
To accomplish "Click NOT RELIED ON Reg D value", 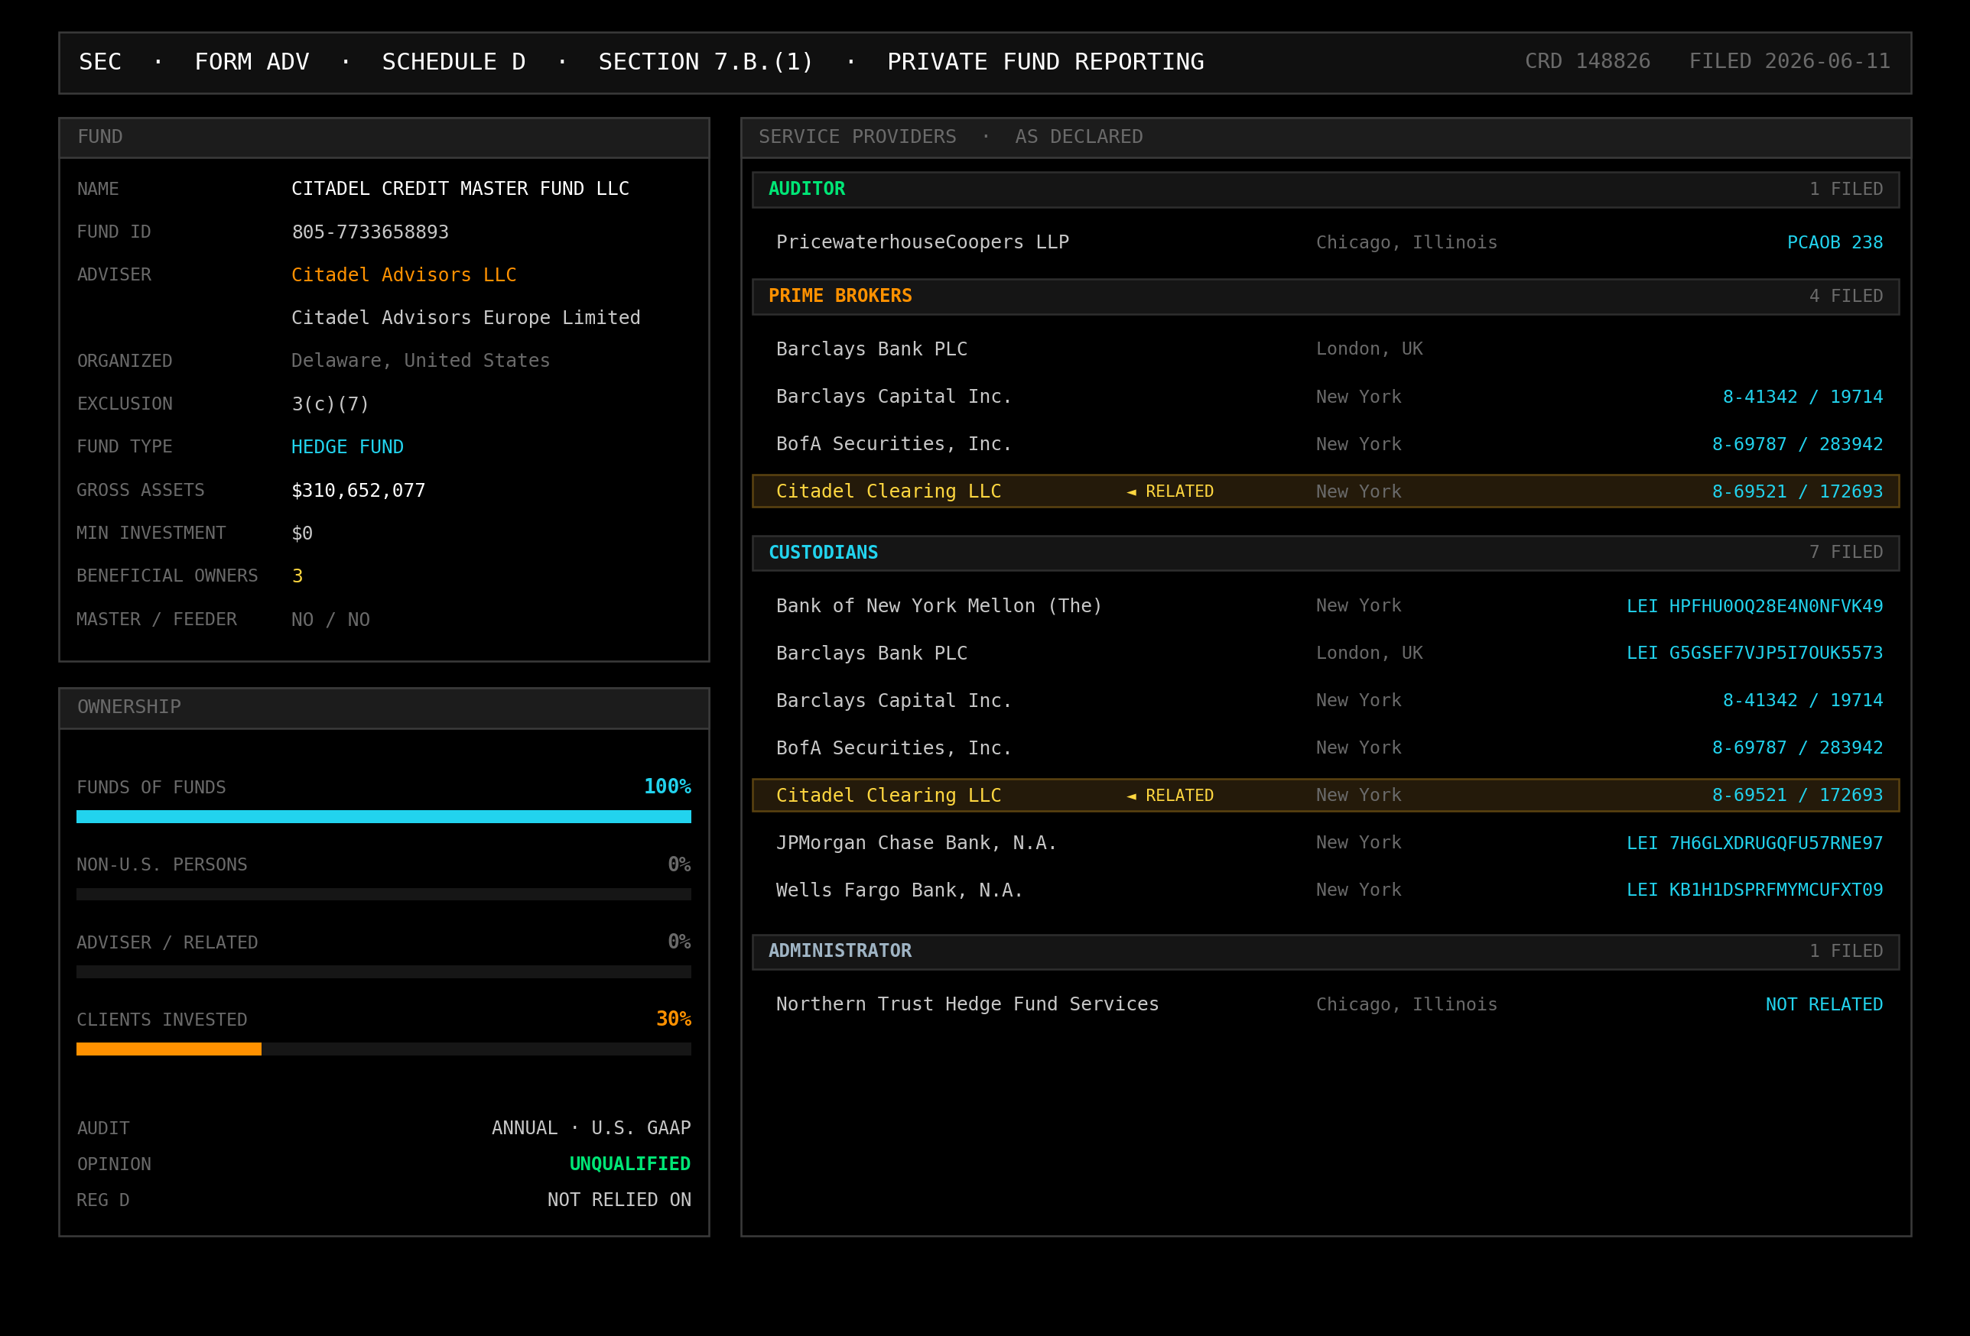I will pyautogui.click(x=619, y=1201).
